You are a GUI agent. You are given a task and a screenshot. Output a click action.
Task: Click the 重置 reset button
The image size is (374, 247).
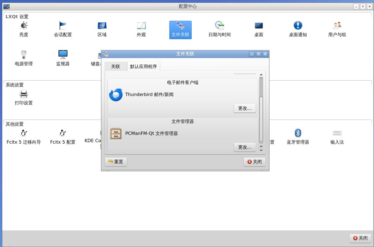116,162
